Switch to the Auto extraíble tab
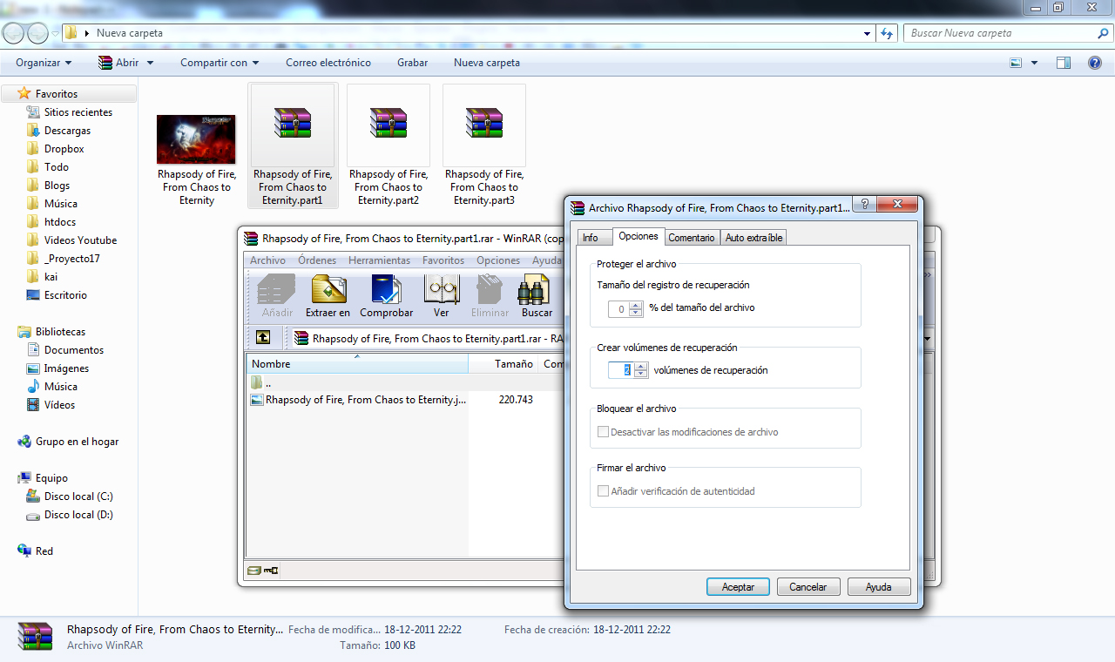This screenshot has width=1115, height=662. click(x=754, y=237)
